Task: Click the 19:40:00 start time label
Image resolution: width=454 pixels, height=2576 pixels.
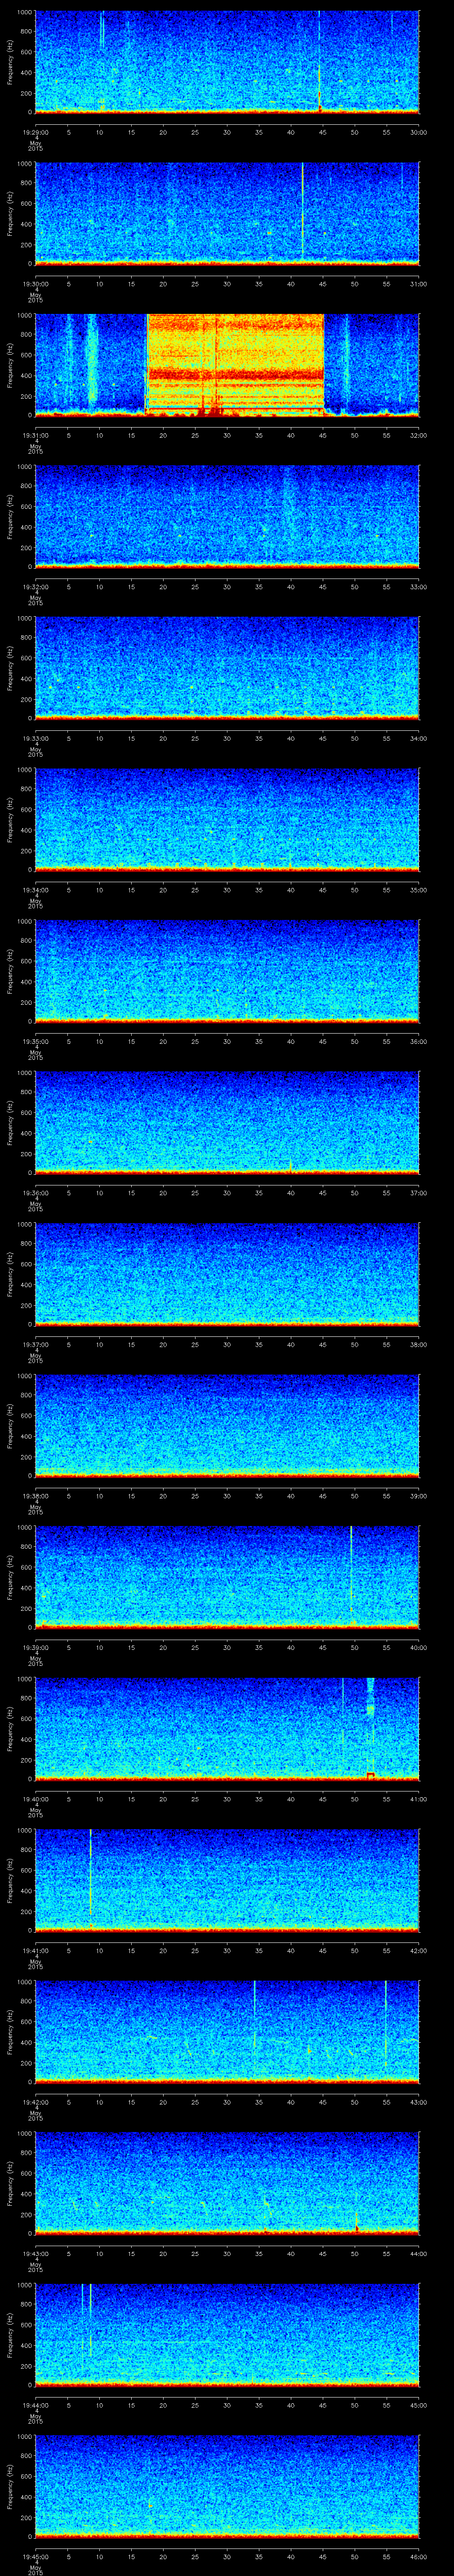Action: point(35,1799)
